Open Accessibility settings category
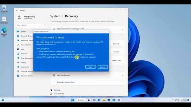This screenshot has height=107, width=191. click(25, 67)
